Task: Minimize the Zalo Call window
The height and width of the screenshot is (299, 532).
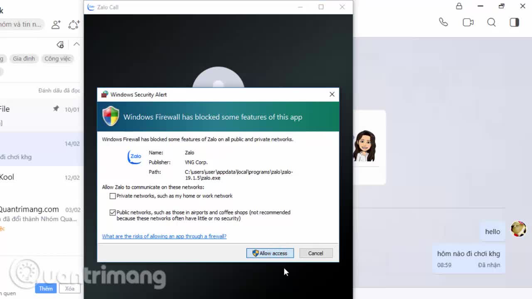Action: [300, 7]
